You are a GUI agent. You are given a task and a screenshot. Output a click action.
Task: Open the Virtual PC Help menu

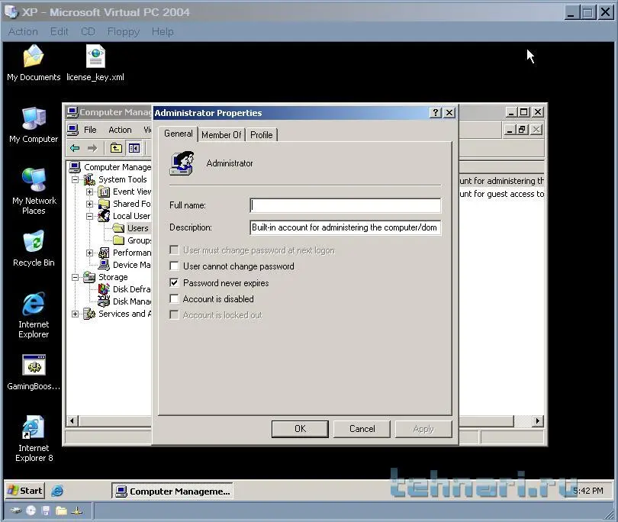pyautogui.click(x=163, y=31)
